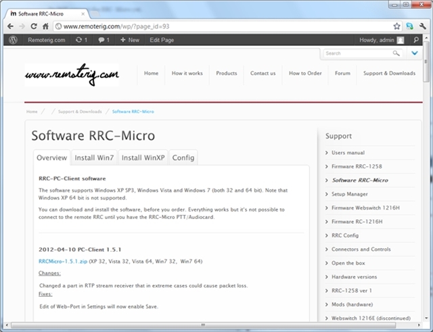Open the WordPress logo menu in admin bar
This screenshot has width=433, height=332.
click(x=13, y=40)
